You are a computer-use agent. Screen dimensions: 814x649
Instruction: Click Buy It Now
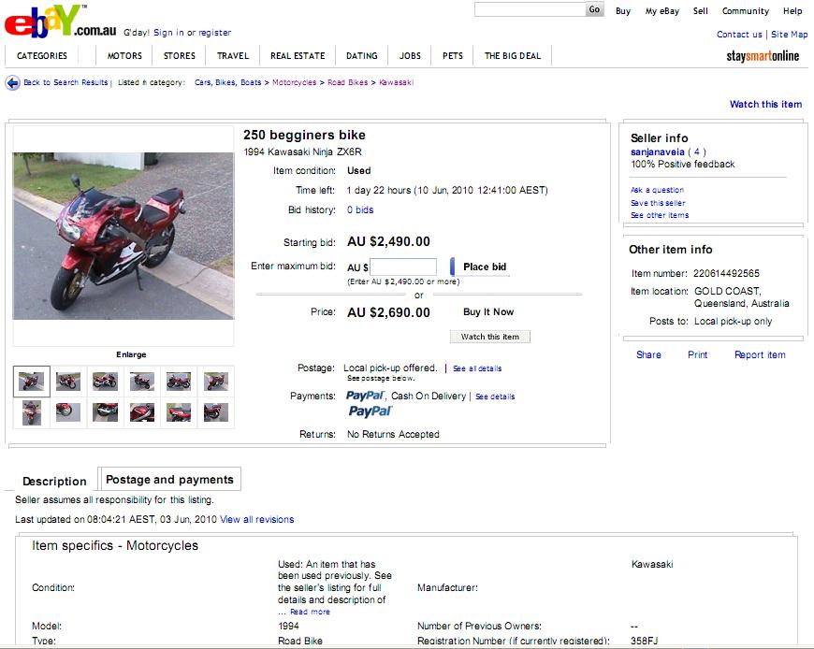[488, 312]
